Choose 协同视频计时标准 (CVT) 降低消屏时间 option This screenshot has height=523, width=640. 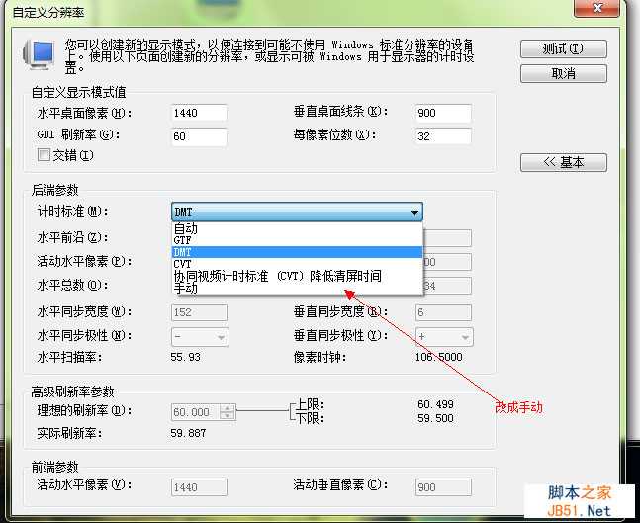pos(297,276)
